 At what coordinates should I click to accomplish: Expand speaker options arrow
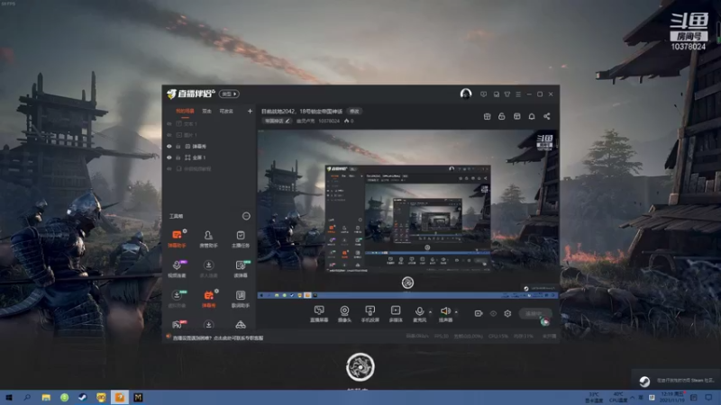[456, 312]
